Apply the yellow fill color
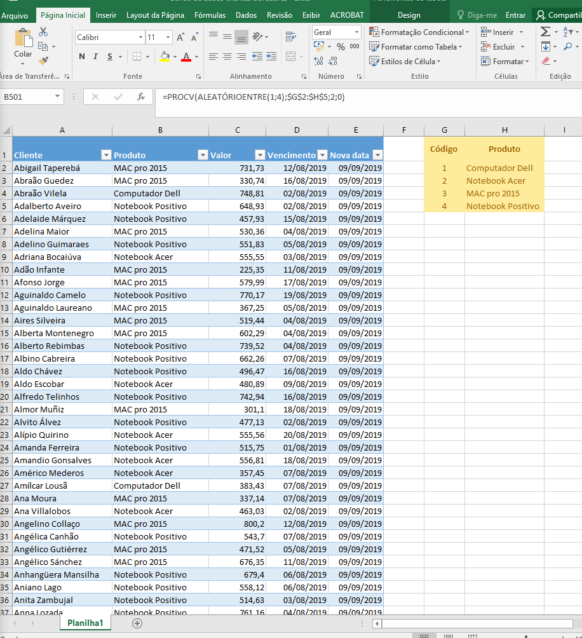This screenshot has width=582, height=638. (x=165, y=57)
